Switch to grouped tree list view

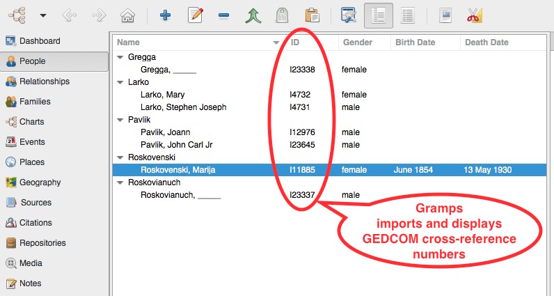point(379,15)
